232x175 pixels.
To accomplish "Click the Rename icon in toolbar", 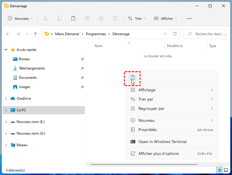I will (87, 18).
